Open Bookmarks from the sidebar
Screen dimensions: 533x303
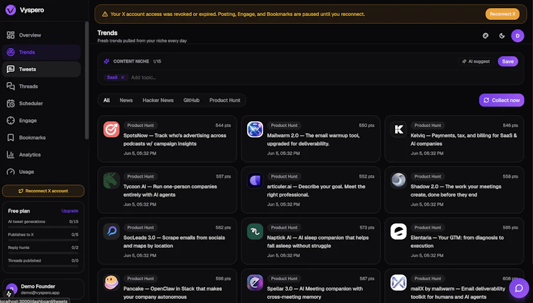tap(41, 138)
